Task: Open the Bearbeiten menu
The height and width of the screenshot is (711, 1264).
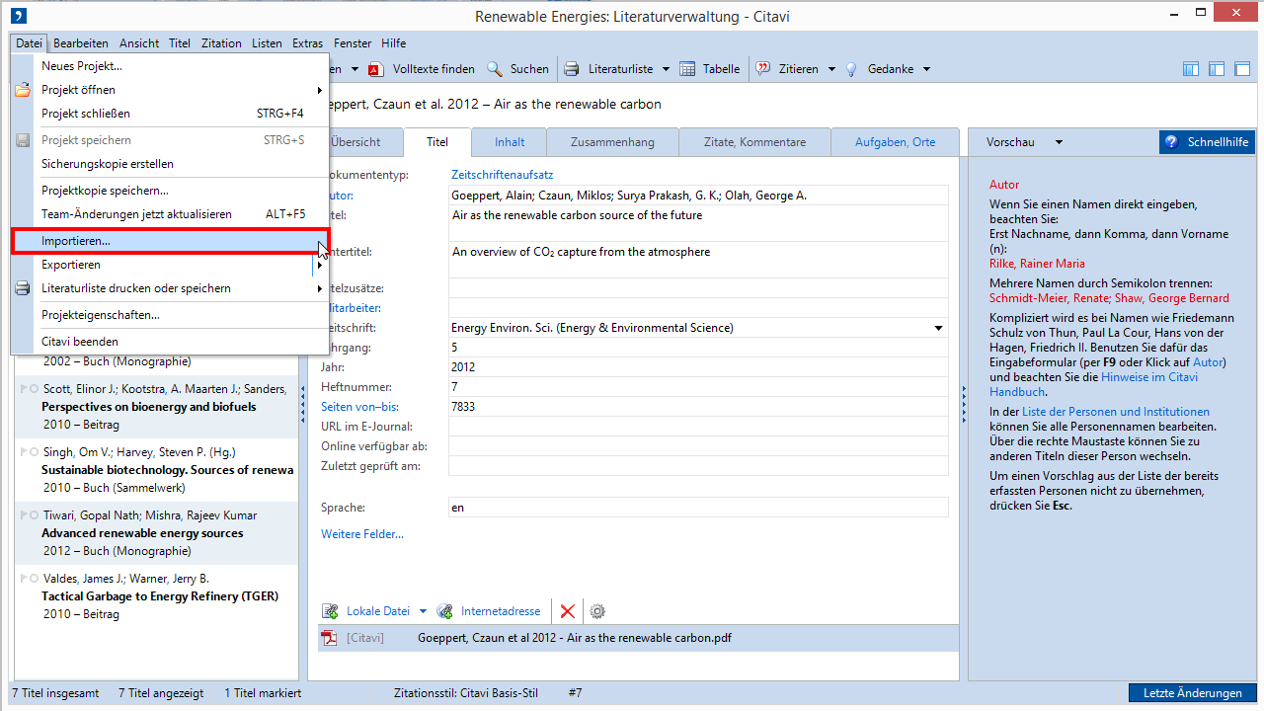Action: click(81, 43)
